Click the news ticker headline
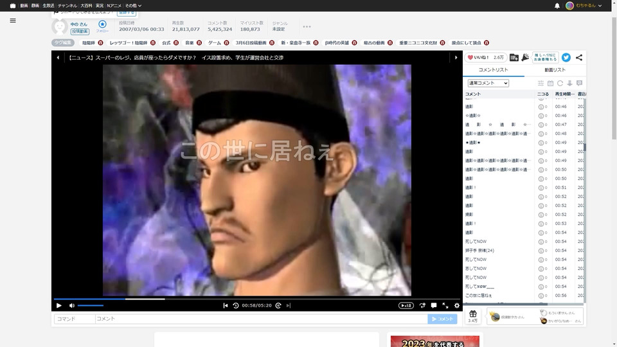Viewport: 617px width, 347px height. pyautogui.click(x=176, y=57)
